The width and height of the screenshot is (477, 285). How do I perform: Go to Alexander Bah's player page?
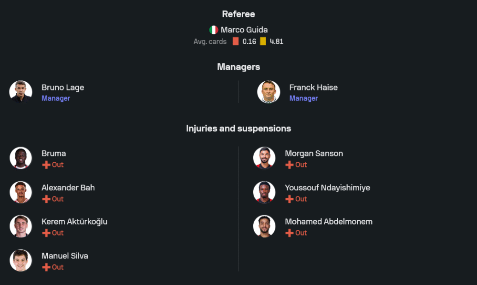click(68, 188)
